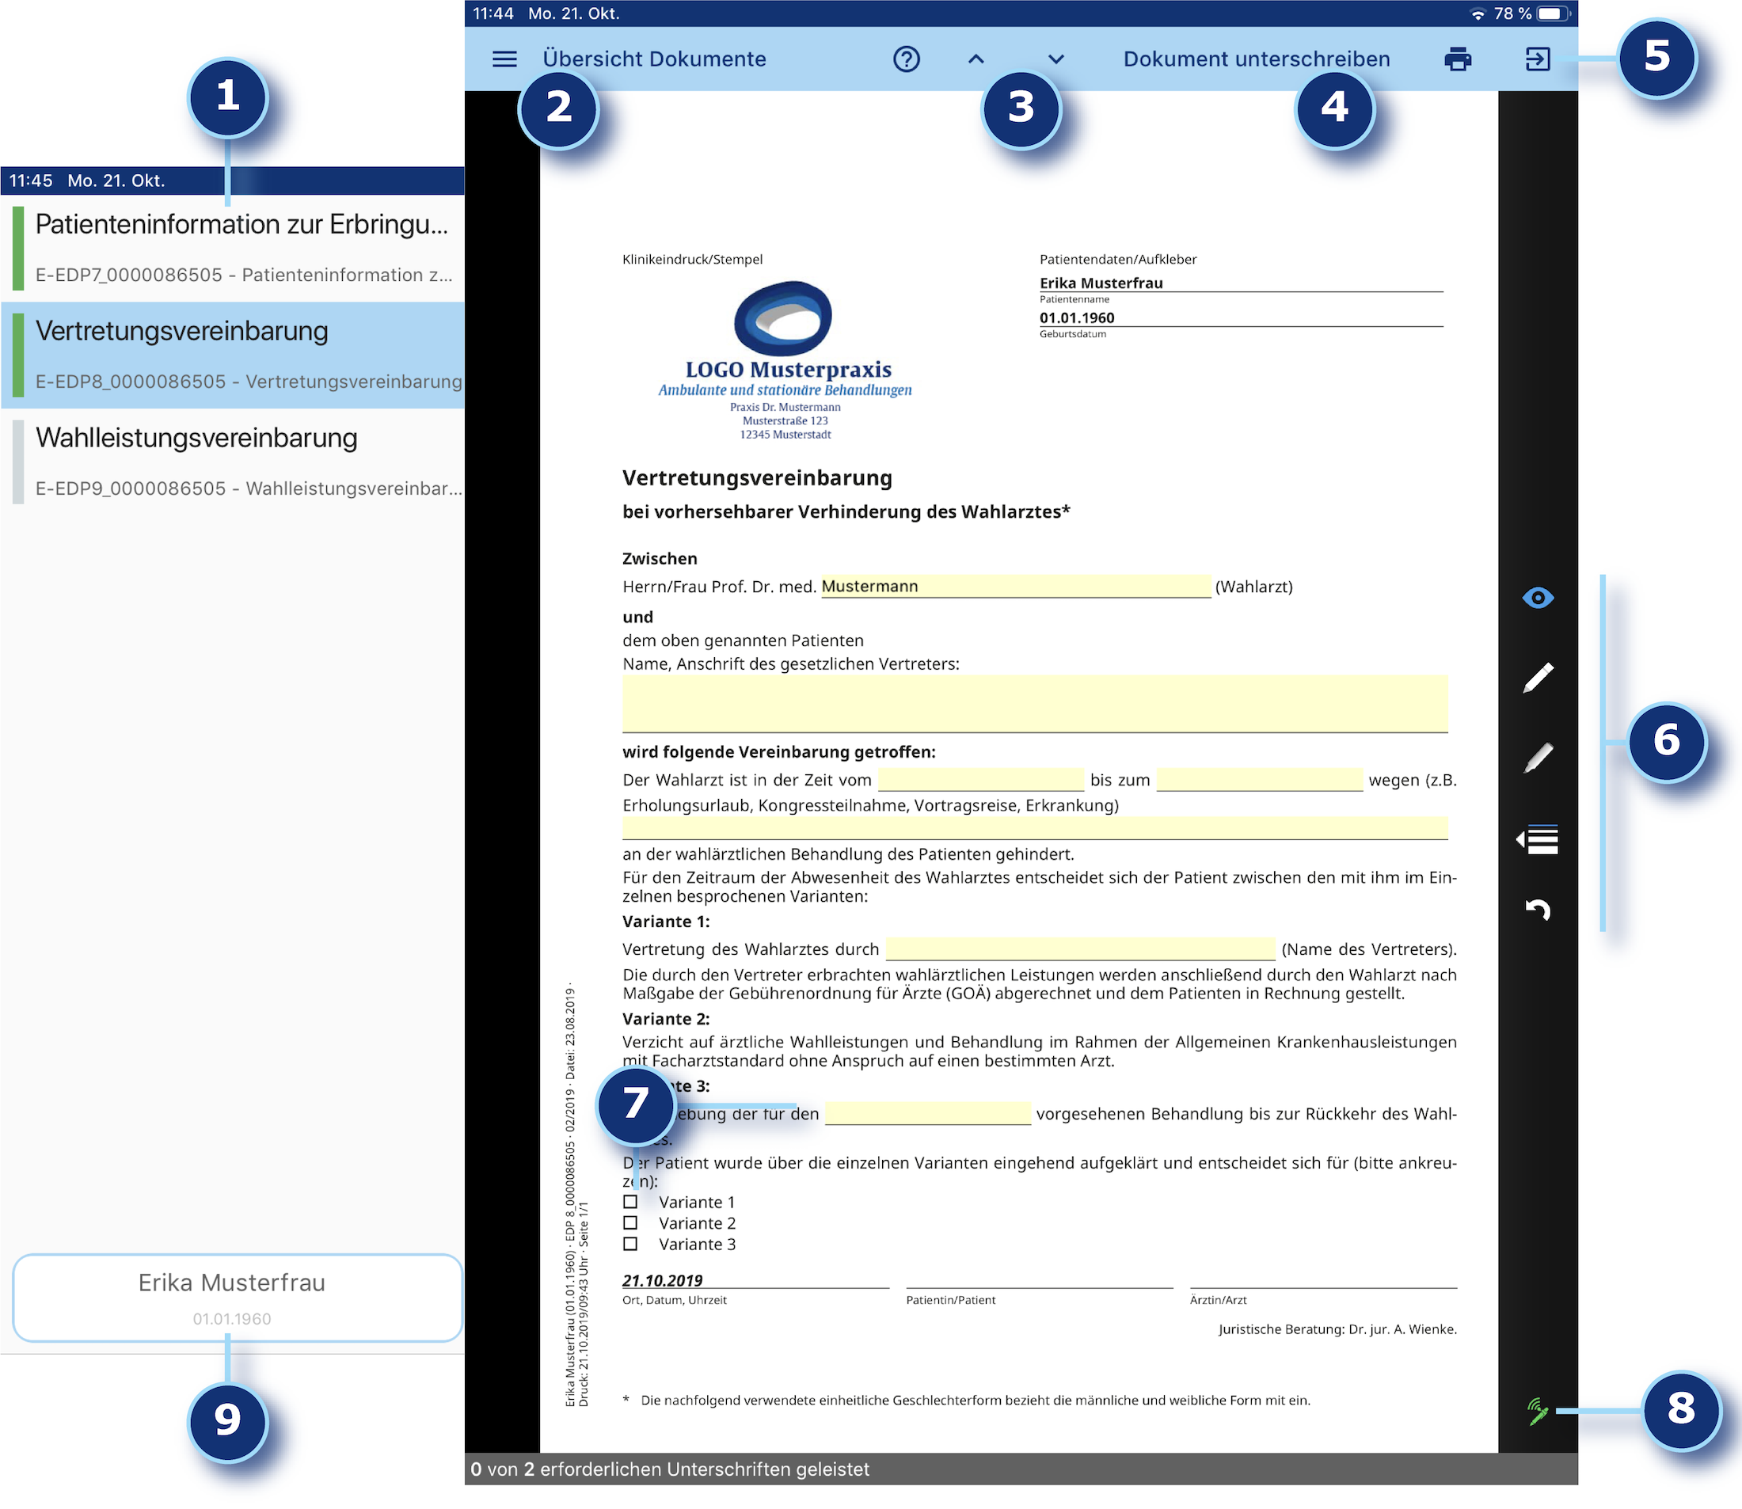Select the gray pencil tool
The height and width of the screenshot is (1509, 1742).
tap(1537, 758)
